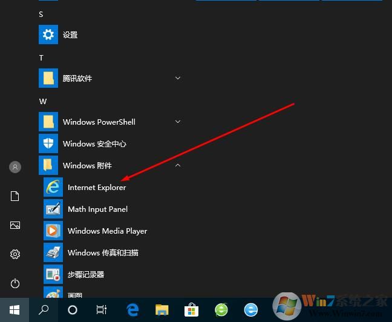Open Microsoft Store from the taskbar
The width and height of the screenshot is (392, 322).
pyautogui.click(x=192, y=310)
